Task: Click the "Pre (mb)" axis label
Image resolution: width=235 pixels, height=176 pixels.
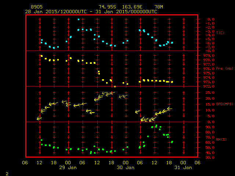Action: pyautogui.click(x=224, y=69)
